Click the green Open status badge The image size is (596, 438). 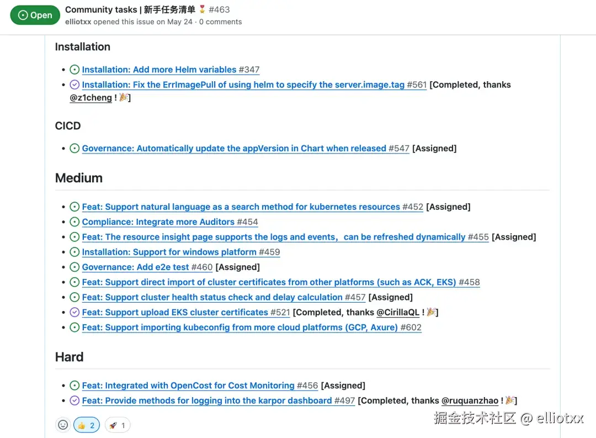click(x=35, y=15)
